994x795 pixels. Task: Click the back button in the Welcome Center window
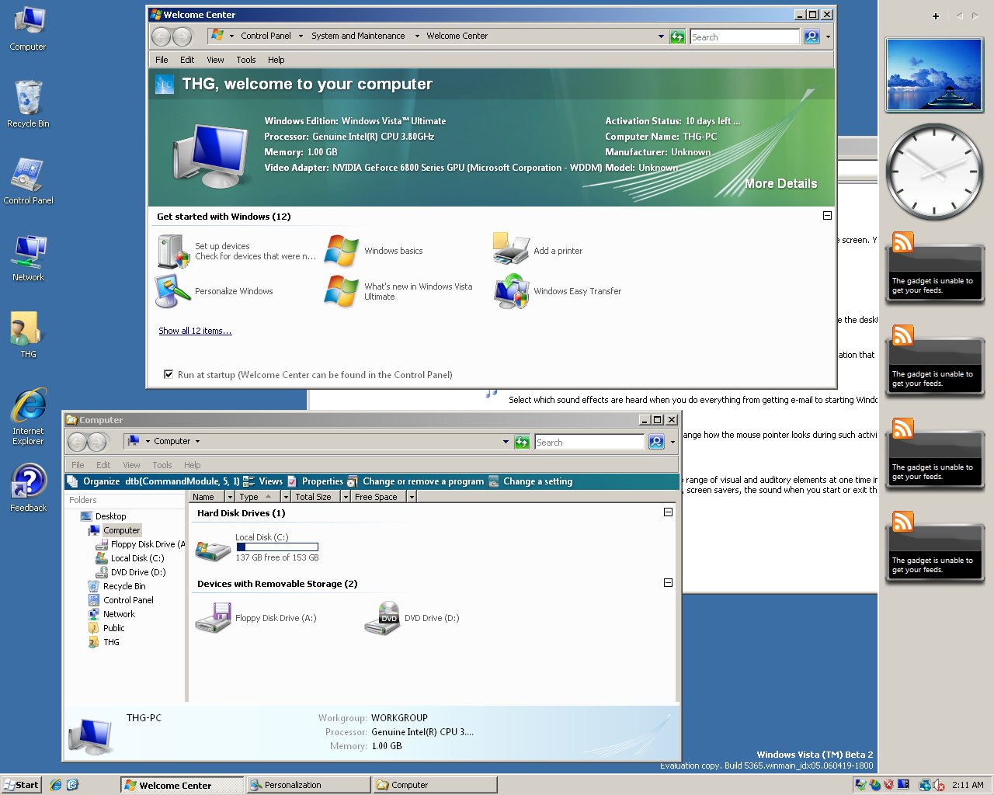click(x=161, y=36)
